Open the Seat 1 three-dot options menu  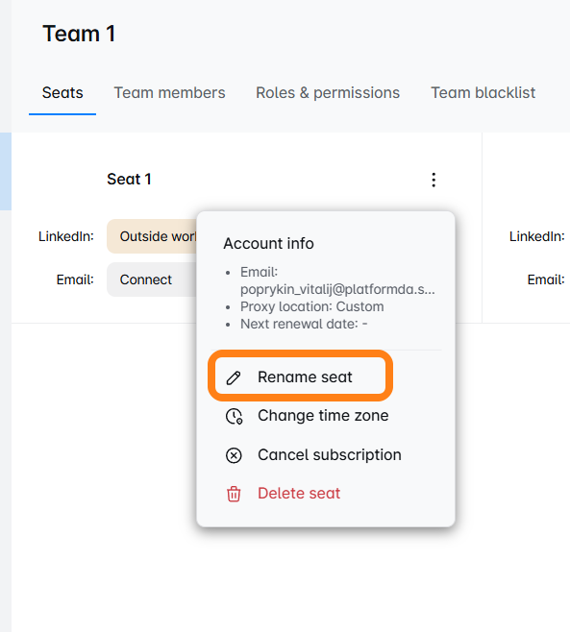click(x=434, y=180)
